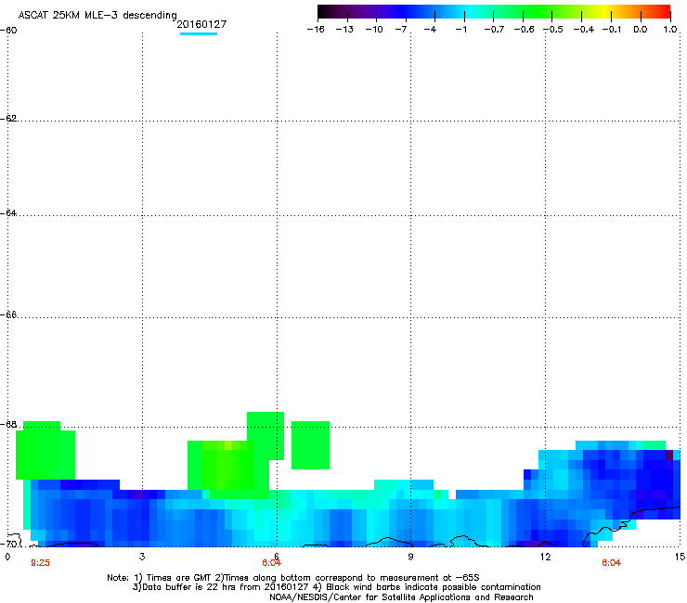This screenshot has height=603, width=687.
Task: Click the -0.4 color scale label
Action: tap(584, 30)
